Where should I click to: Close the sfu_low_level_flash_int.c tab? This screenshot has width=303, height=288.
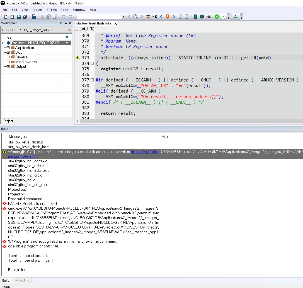pyautogui.click(x=116, y=24)
